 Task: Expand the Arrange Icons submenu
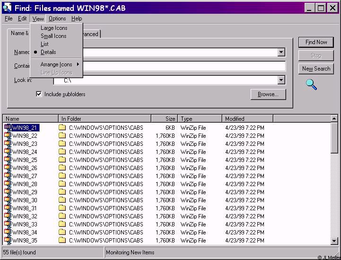57,64
